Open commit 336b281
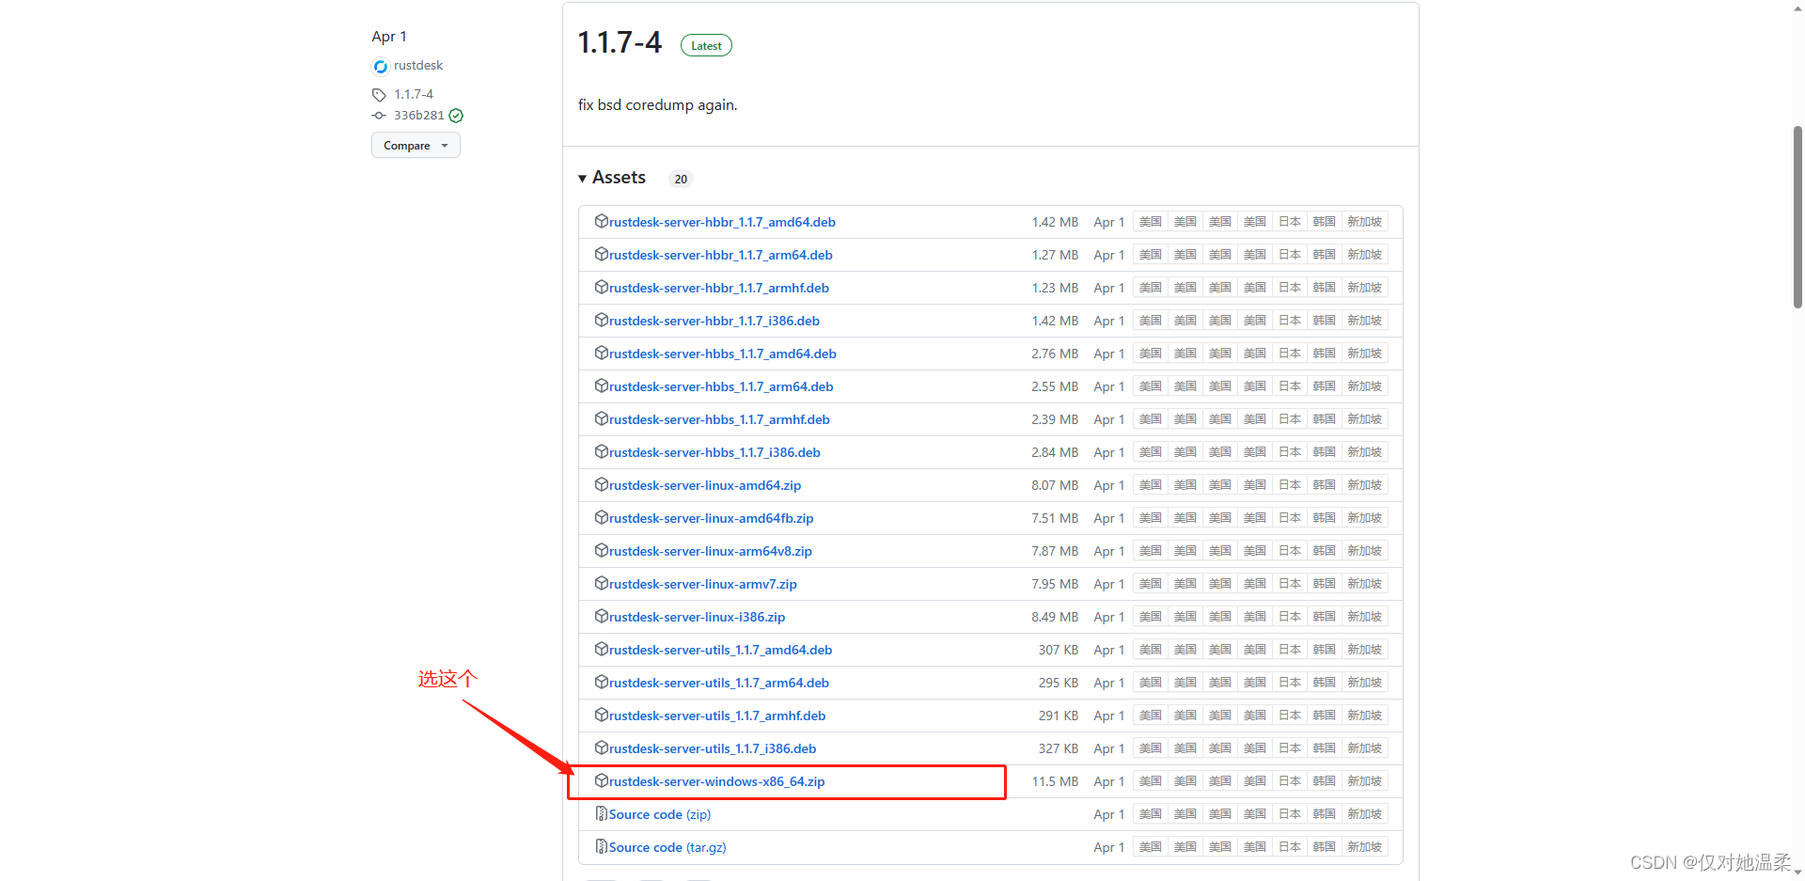Image resolution: width=1805 pixels, height=881 pixels. point(419,116)
